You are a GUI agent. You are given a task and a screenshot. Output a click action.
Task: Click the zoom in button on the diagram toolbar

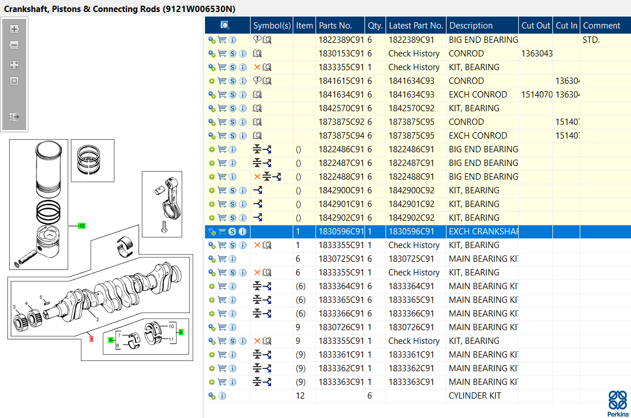coord(14,29)
